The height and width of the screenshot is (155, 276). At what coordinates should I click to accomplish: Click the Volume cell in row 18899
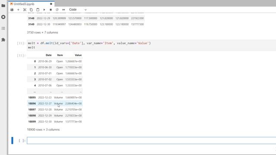pos(59,121)
